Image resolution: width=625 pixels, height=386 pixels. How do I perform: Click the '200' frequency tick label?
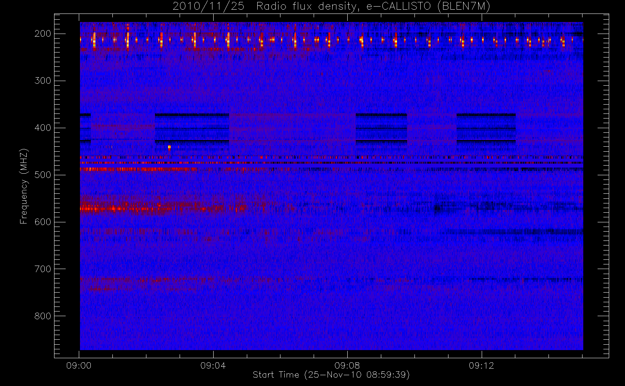coord(43,34)
